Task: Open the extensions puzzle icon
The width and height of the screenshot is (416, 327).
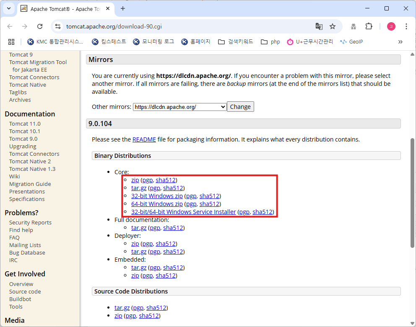Action: tap(369, 26)
